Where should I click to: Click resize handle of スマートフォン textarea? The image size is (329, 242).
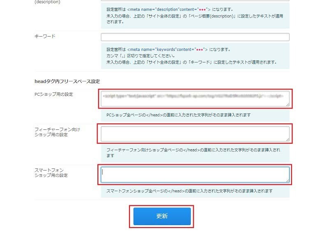[287, 180]
